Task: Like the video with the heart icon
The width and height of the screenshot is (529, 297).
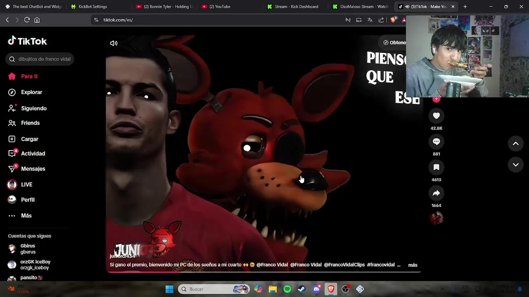Action: click(436, 116)
